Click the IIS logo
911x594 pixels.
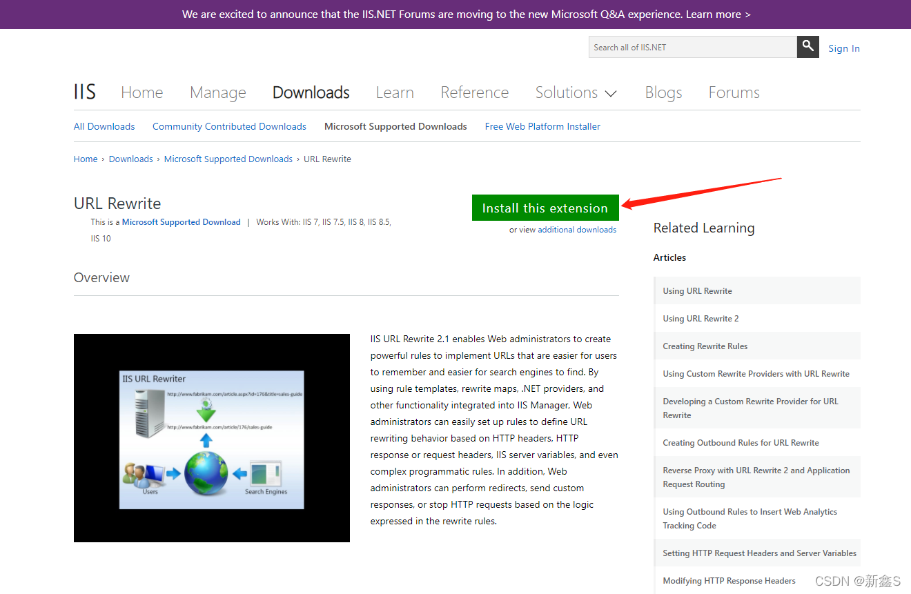[85, 92]
